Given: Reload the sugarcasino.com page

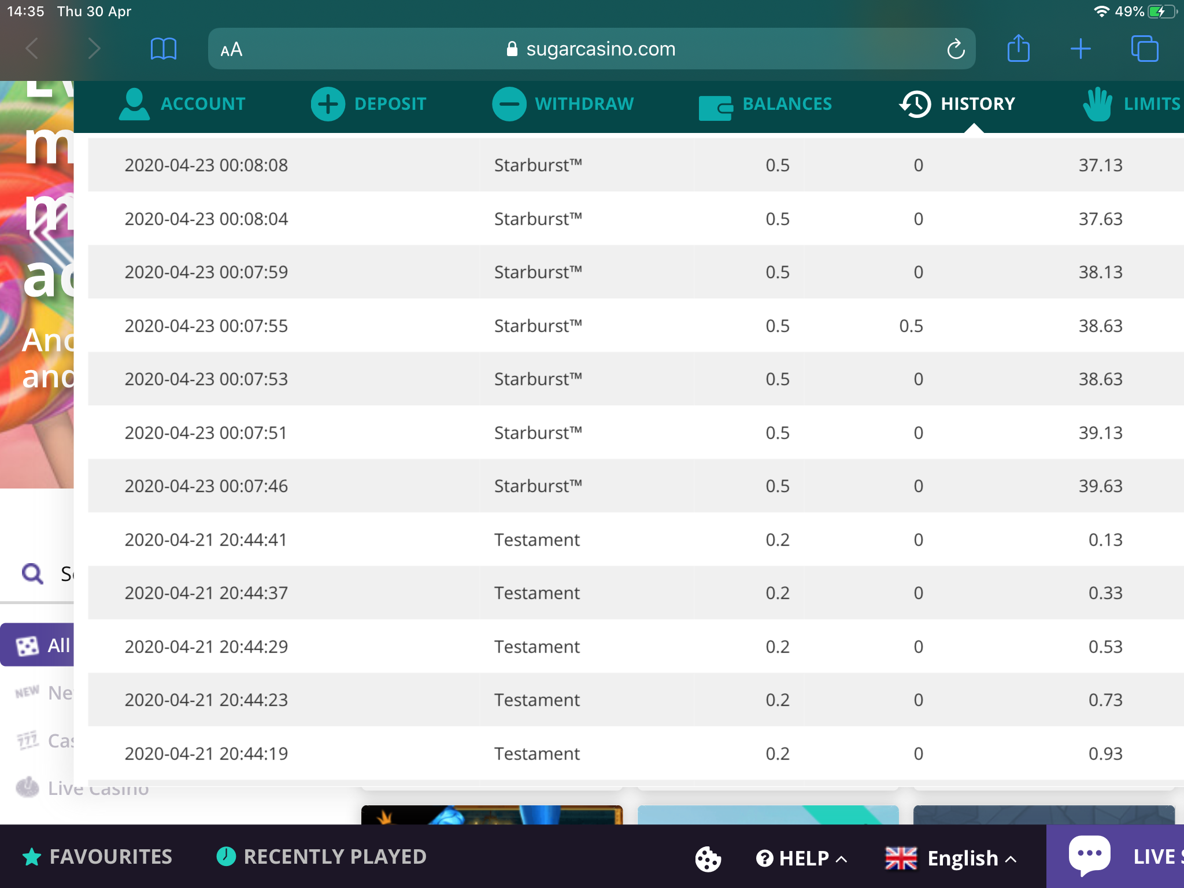Looking at the screenshot, I should (956, 49).
